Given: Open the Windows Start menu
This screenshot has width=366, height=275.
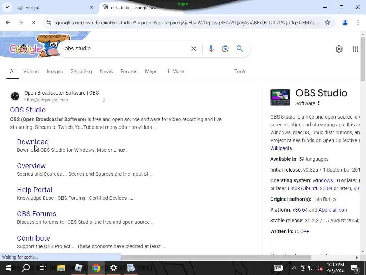Looking at the screenshot, I should click(9, 268).
